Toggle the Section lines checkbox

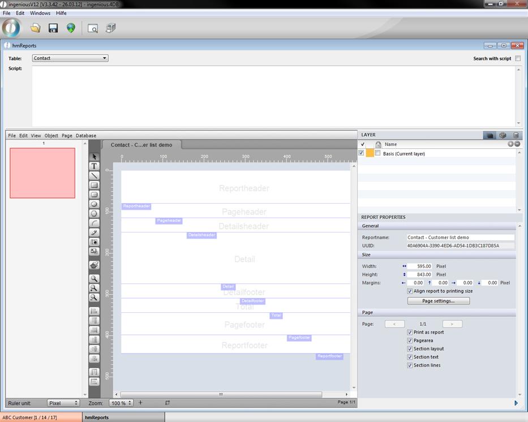(410, 365)
